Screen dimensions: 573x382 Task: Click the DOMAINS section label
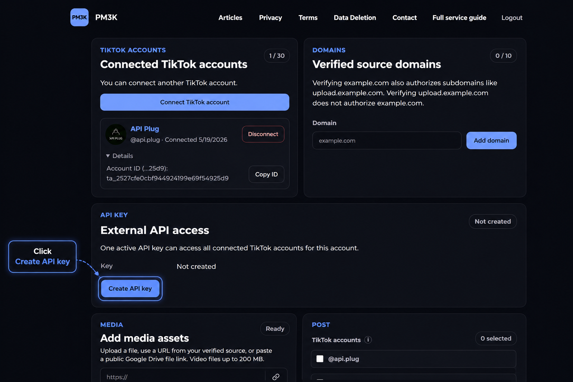[329, 50]
